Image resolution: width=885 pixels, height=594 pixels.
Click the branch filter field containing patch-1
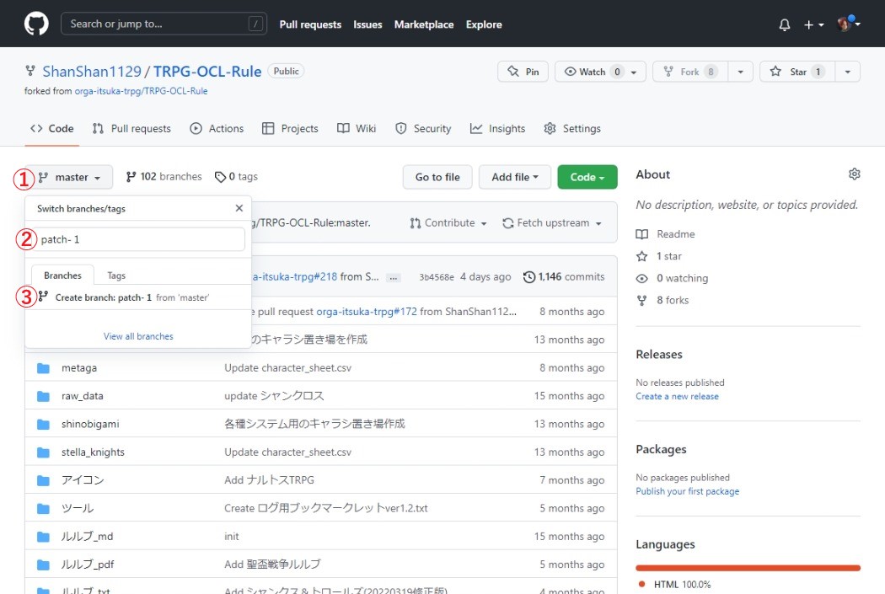click(x=139, y=239)
